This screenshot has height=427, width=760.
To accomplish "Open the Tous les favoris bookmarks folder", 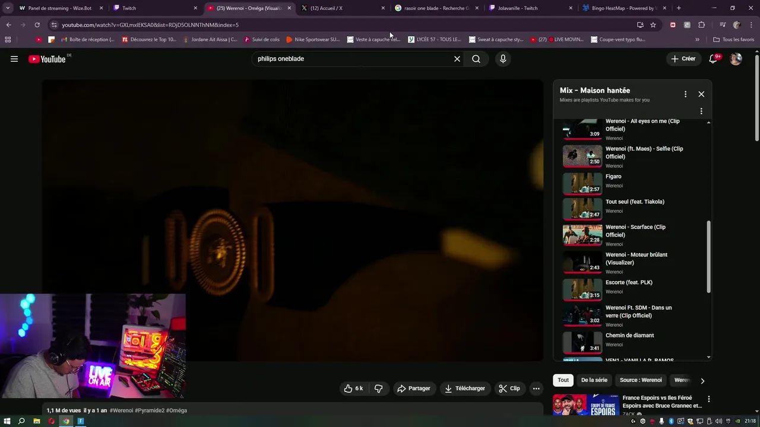I will pyautogui.click(x=734, y=40).
